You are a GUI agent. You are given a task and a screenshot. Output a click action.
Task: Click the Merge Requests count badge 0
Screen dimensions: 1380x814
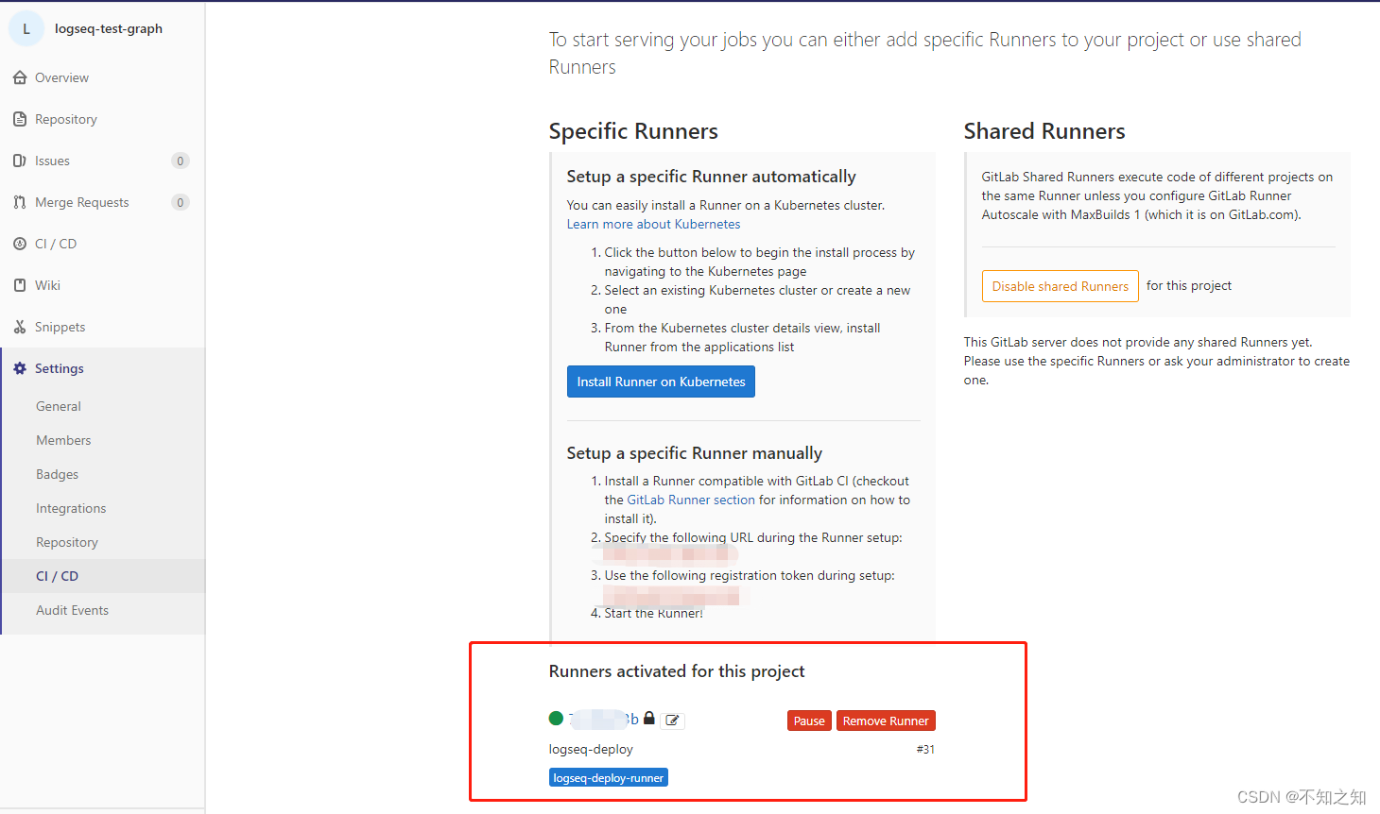click(181, 202)
